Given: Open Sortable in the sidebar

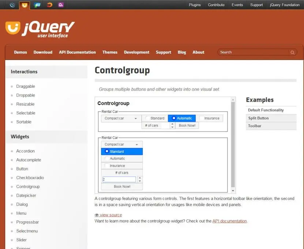Looking at the screenshot, I should 24,122.
